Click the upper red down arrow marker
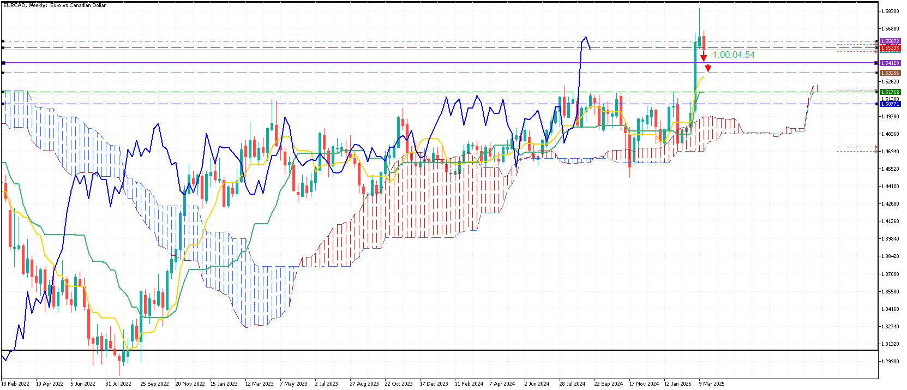Image resolution: width=907 pixels, height=390 pixels. click(x=704, y=57)
